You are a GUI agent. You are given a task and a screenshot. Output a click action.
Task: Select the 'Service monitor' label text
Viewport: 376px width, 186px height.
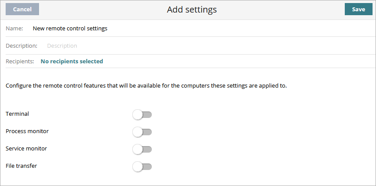click(26, 148)
